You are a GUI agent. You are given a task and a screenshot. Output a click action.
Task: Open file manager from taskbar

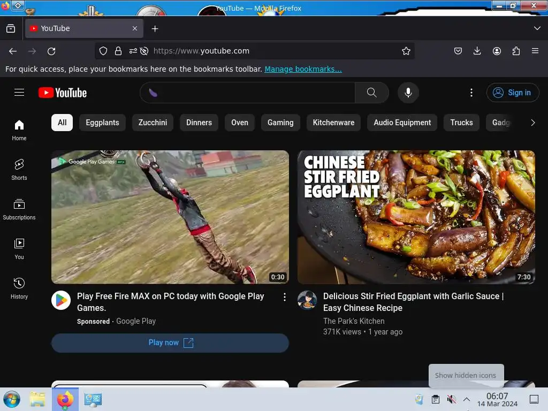pyautogui.click(x=37, y=399)
